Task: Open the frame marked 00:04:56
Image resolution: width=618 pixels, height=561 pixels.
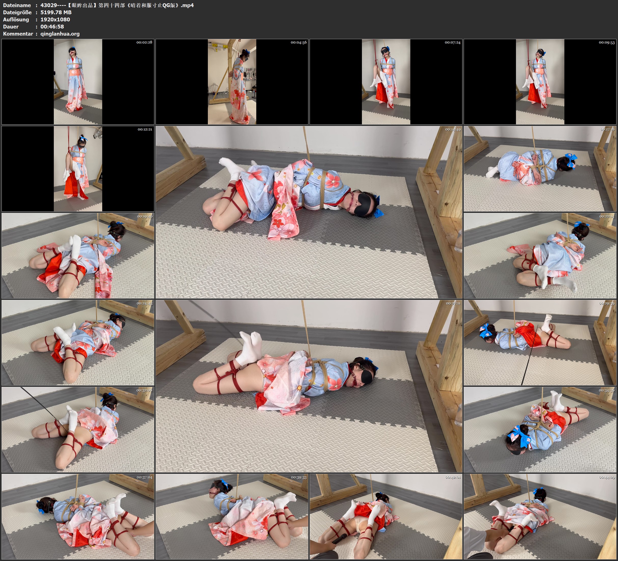Action: (x=232, y=81)
